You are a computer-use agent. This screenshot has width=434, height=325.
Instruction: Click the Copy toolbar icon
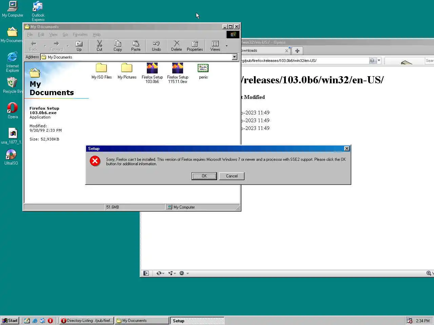(118, 46)
